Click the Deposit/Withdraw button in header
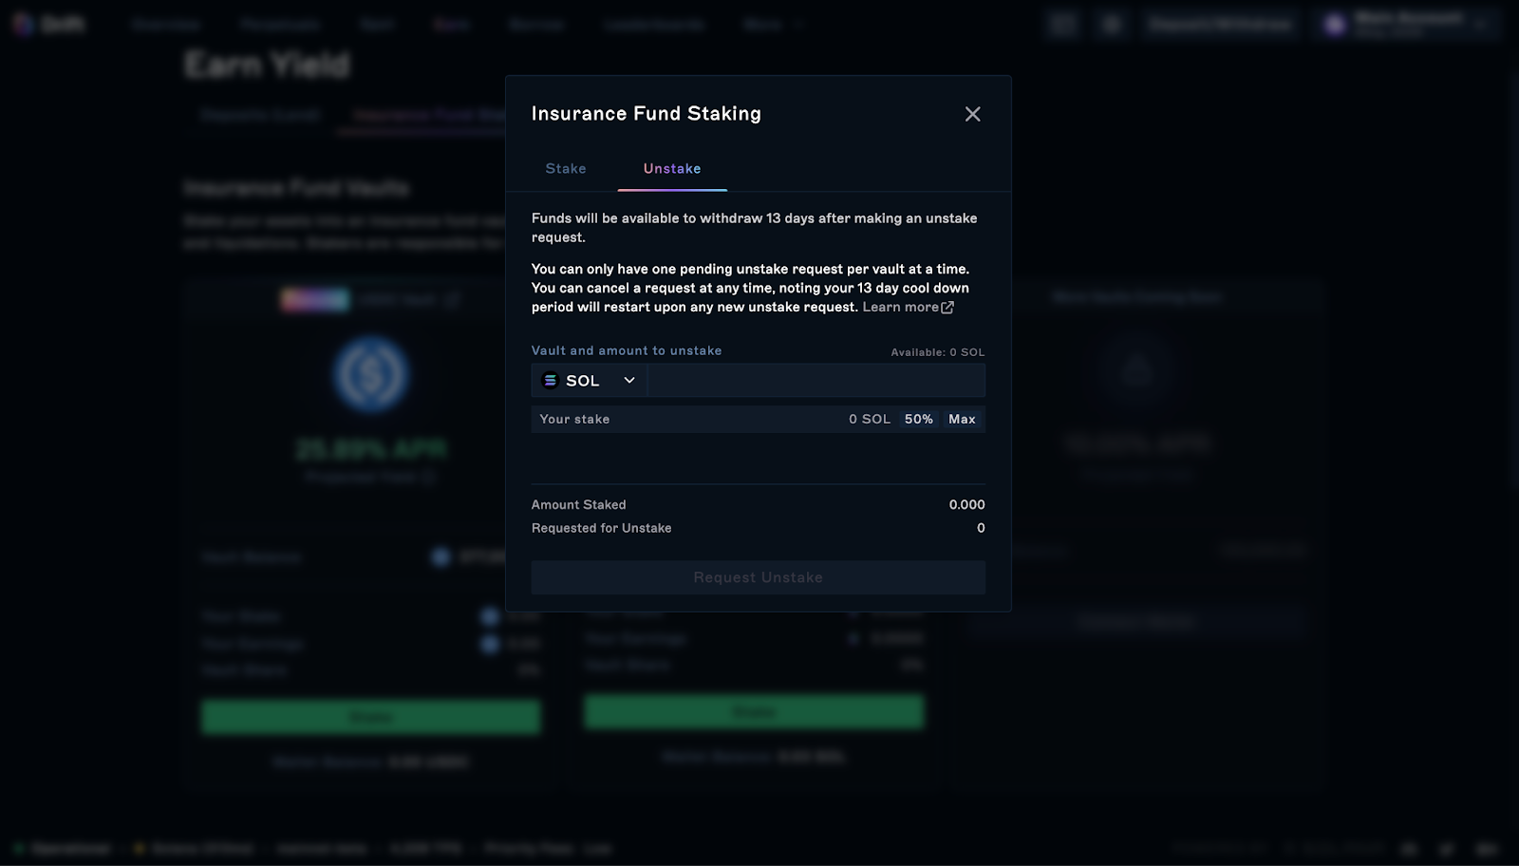 pos(1220,25)
